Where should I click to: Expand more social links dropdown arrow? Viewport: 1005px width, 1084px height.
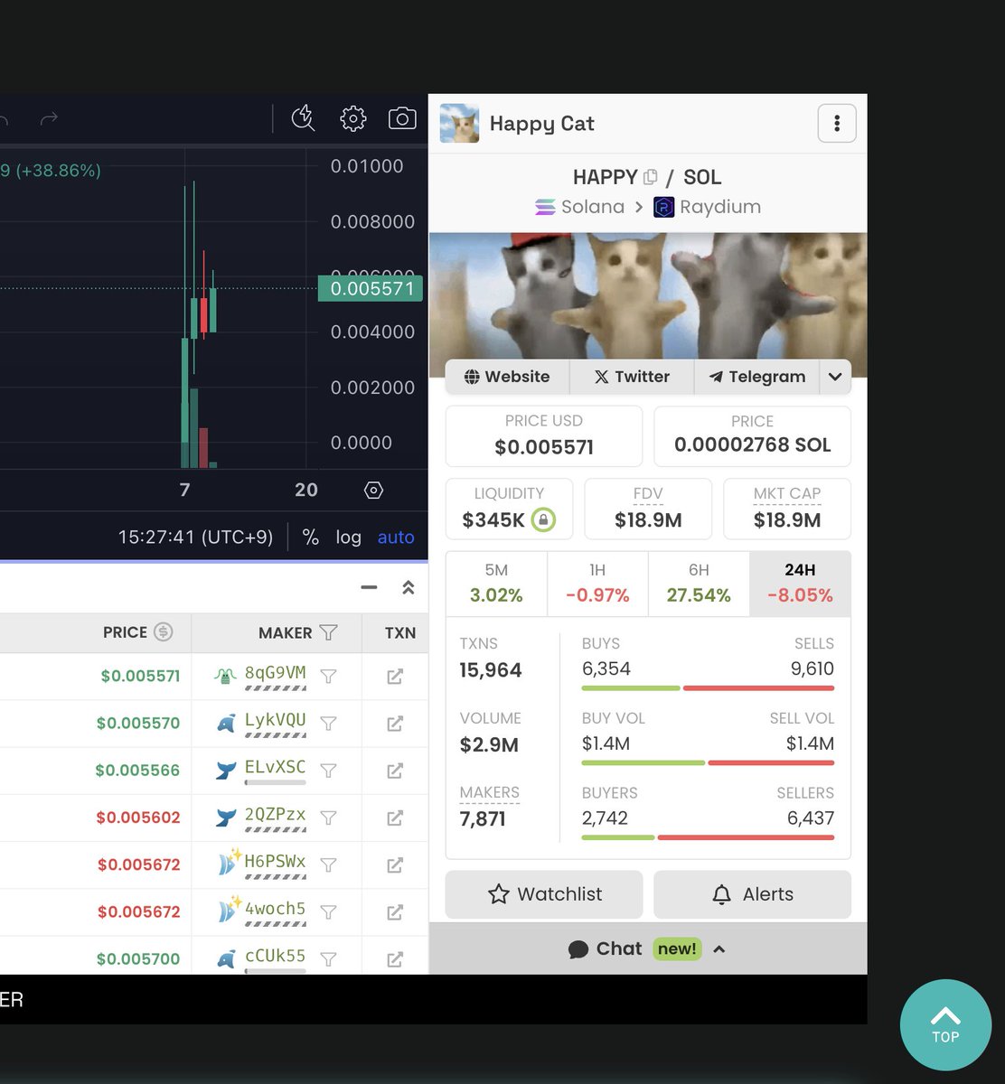[835, 377]
